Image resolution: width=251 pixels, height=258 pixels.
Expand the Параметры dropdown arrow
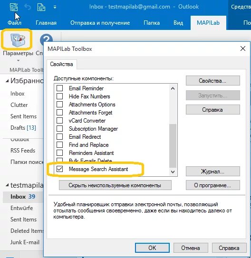tap(18, 61)
